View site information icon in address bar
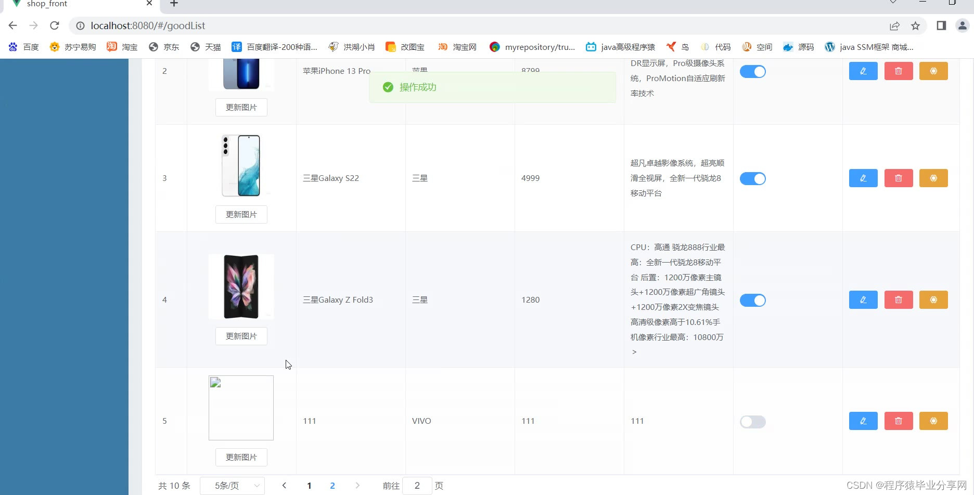 tap(80, 25)
